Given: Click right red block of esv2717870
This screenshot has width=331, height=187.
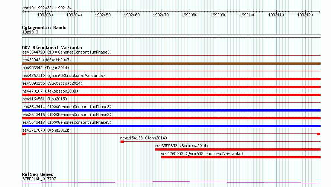Looking at the screenshot, I should point(319,134).
